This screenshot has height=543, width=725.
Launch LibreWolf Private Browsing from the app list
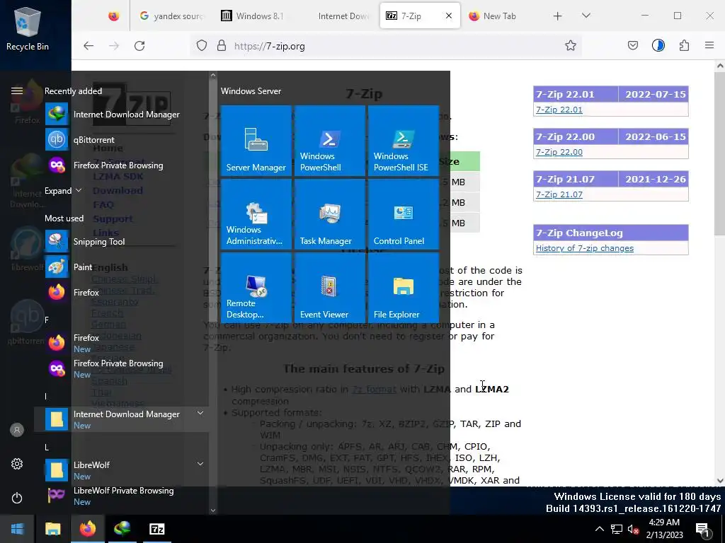(121, 496)
